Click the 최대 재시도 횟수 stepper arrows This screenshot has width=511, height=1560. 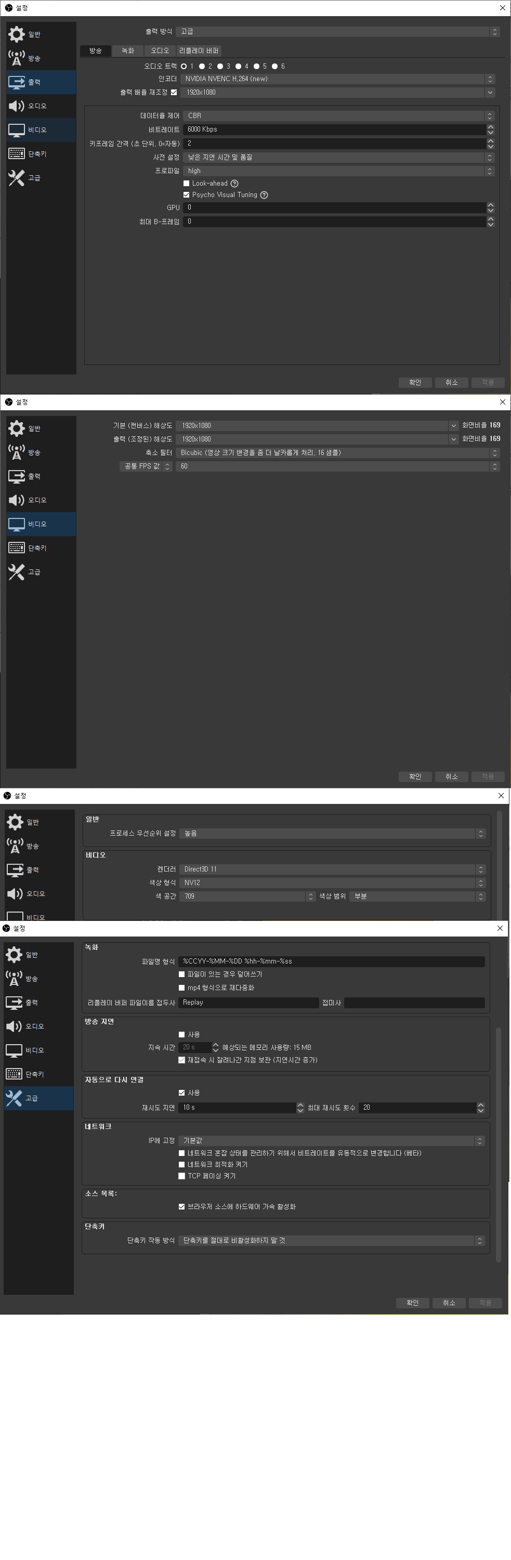click(x=481, y=1108)
